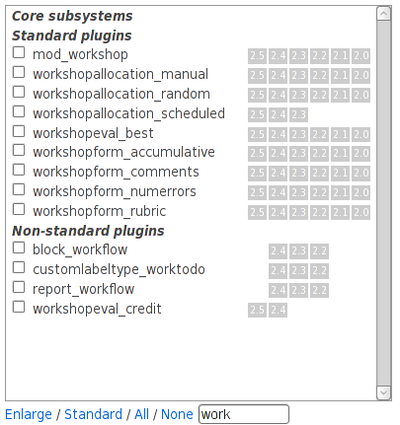Click the None link
Screen dimensions: 400x425
click(x=177, y=414)
